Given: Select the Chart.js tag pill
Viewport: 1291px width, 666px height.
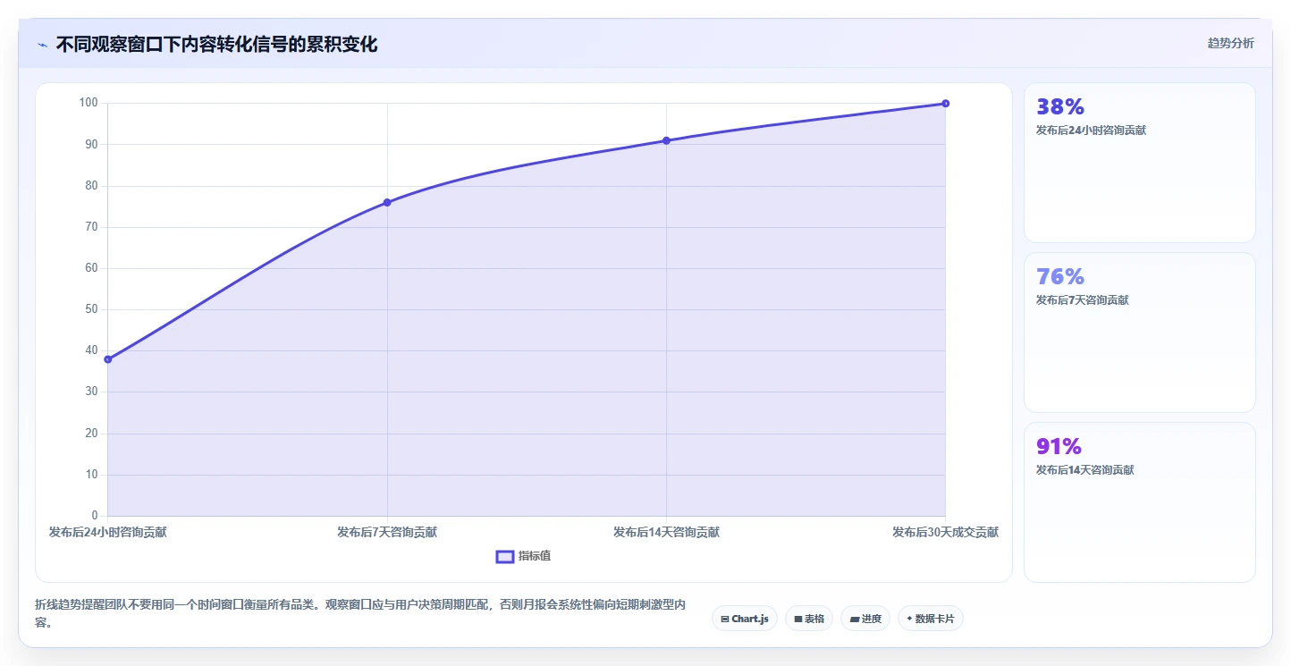Looking at the screenshot, I should pyautogui.click(x=744, y=619).
